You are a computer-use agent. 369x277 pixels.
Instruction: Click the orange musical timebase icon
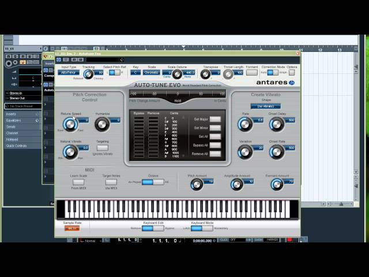click(23, 62)
